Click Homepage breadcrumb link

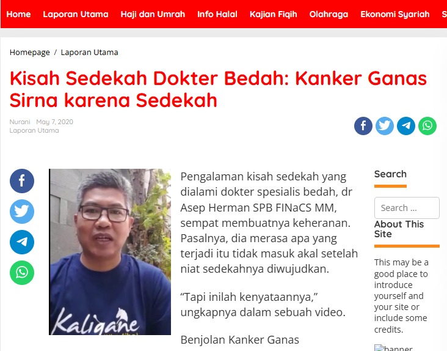30,53
